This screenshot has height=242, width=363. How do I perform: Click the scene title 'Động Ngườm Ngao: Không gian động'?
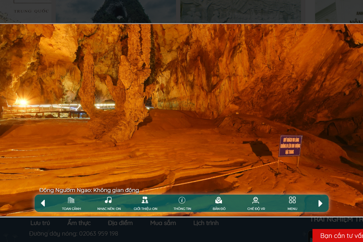click(x=89, y=190)
